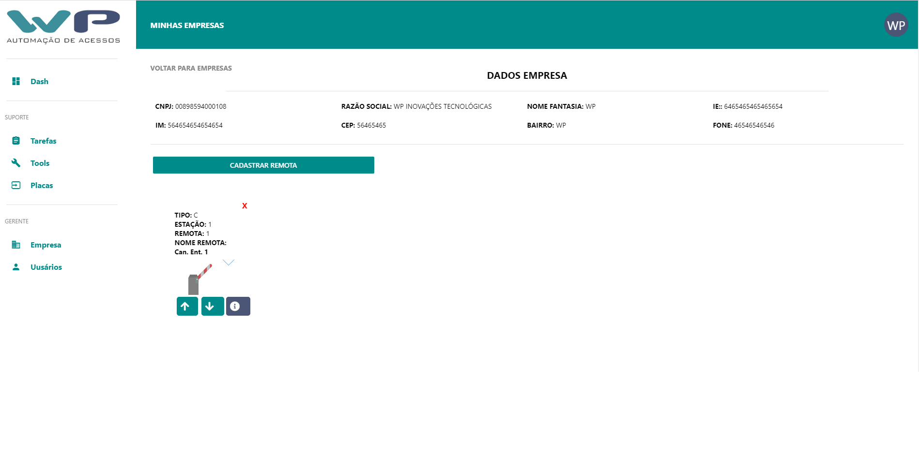919x467 pixels.
Task: Delete the remote with red X
Action: pos(245,206)
